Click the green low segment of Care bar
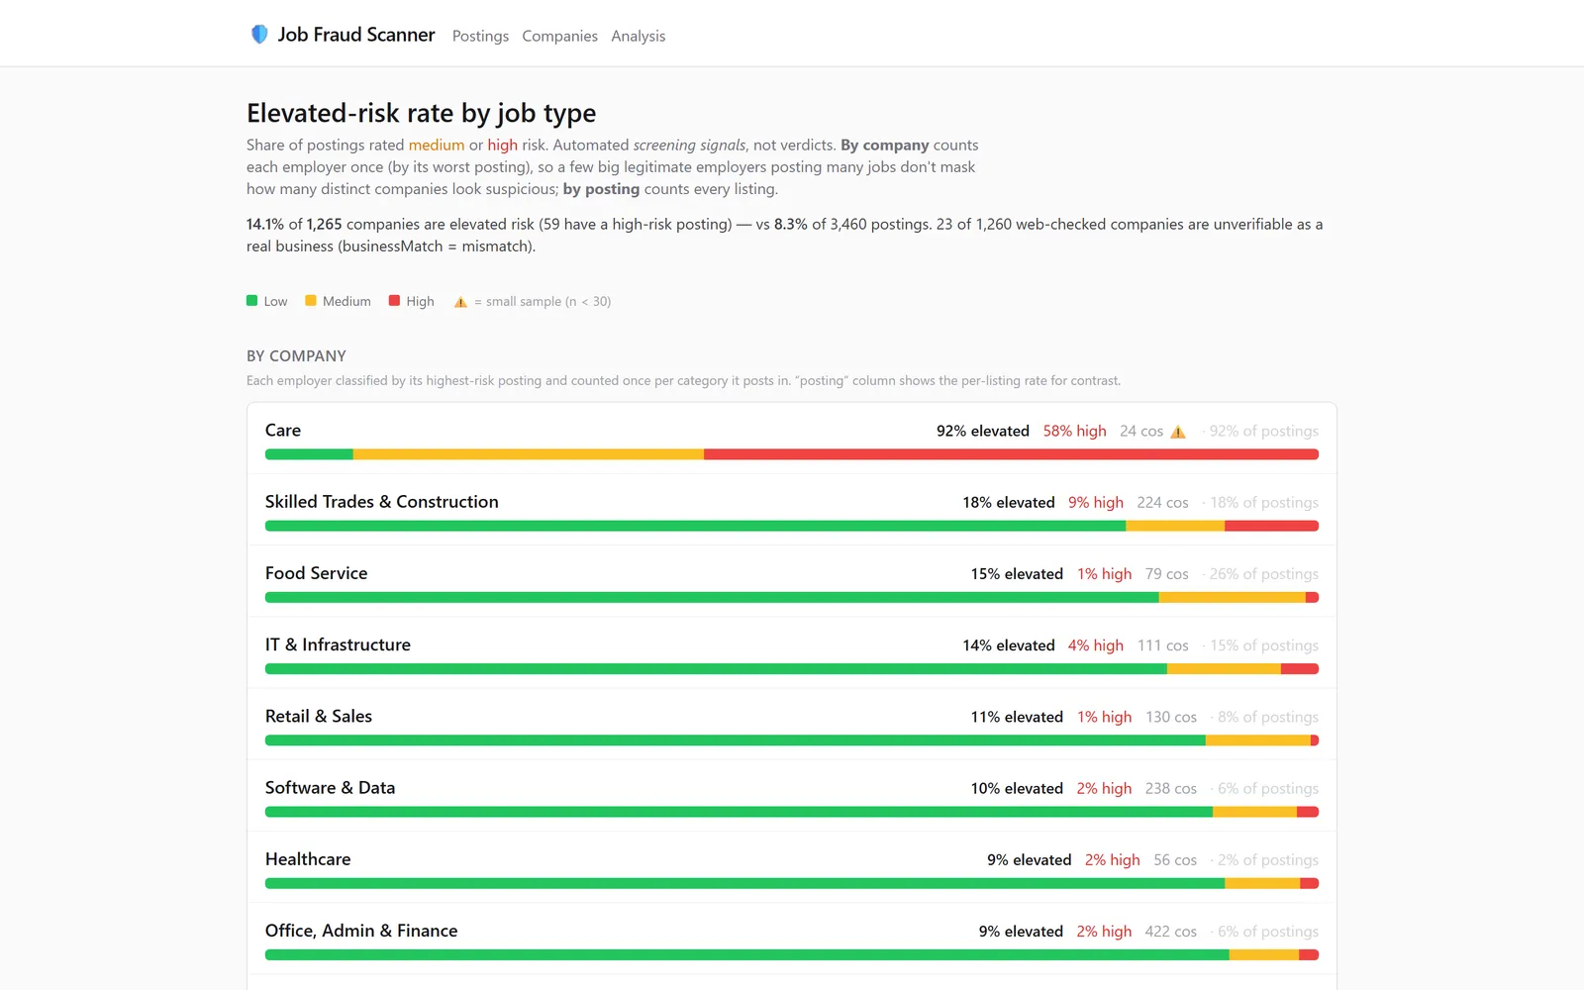The width and height of the screenshot is (1584, 990). (x=309, y=454)
